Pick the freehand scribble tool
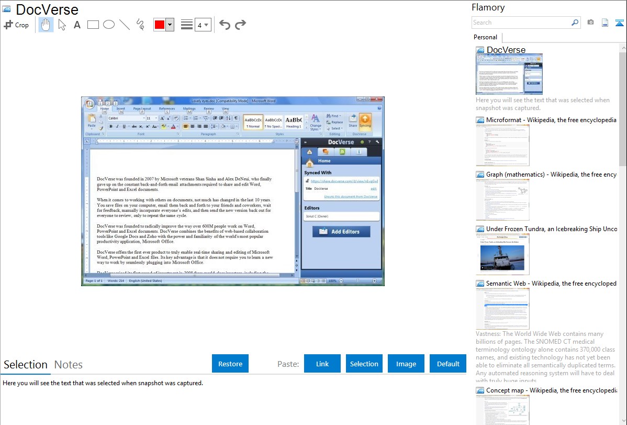Screen dimensions: 627x425 pyautogui.click(x=140, y=25)
